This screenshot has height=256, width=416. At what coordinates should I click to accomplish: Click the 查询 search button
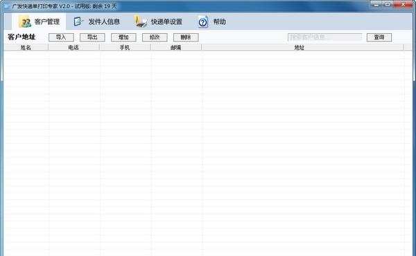pyautogui.click(x=379, y=37)
